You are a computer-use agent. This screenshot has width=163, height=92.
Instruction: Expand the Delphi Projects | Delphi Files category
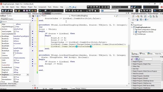tap(132, 64)
